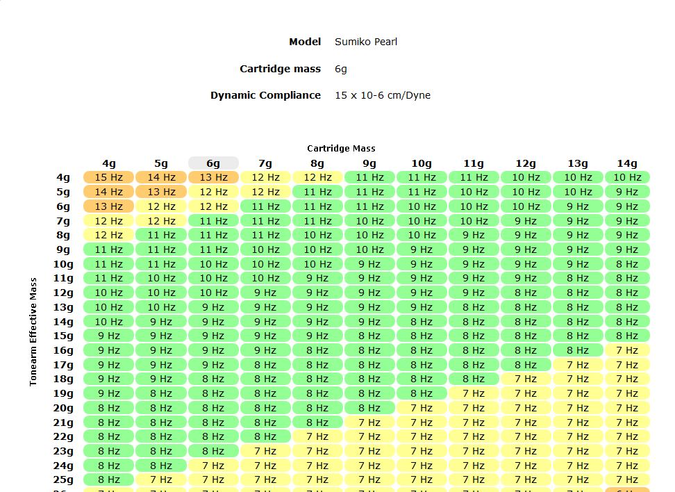Image resolution: width=675 pixels, height=492 pixels.
Task: Click 10 Hz at tonearm 9g, cartridge 9g
Action: pos(369,249)
